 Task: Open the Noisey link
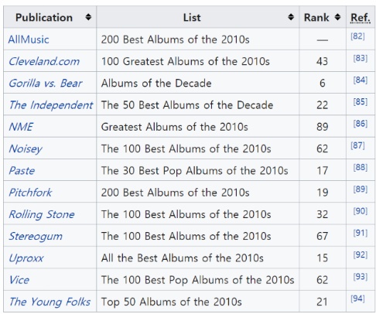(26, 148)
